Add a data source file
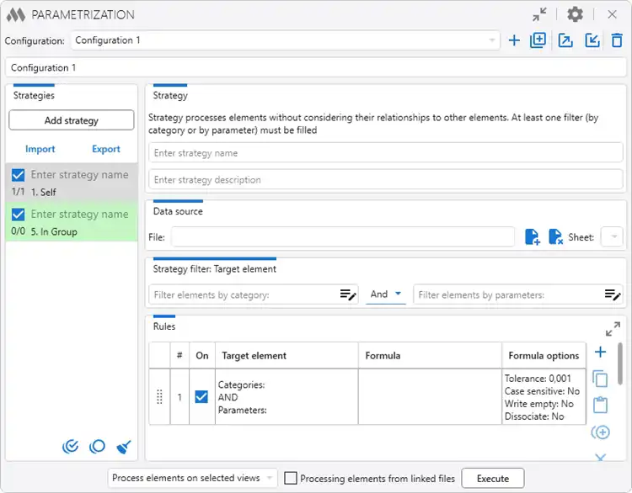Screen dimensions: 632x493 (x=532, y=237)
